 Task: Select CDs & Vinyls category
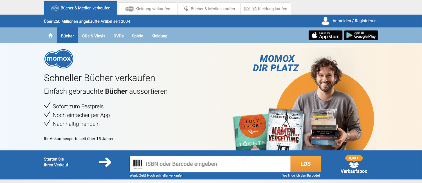click(x=94, y=36)
